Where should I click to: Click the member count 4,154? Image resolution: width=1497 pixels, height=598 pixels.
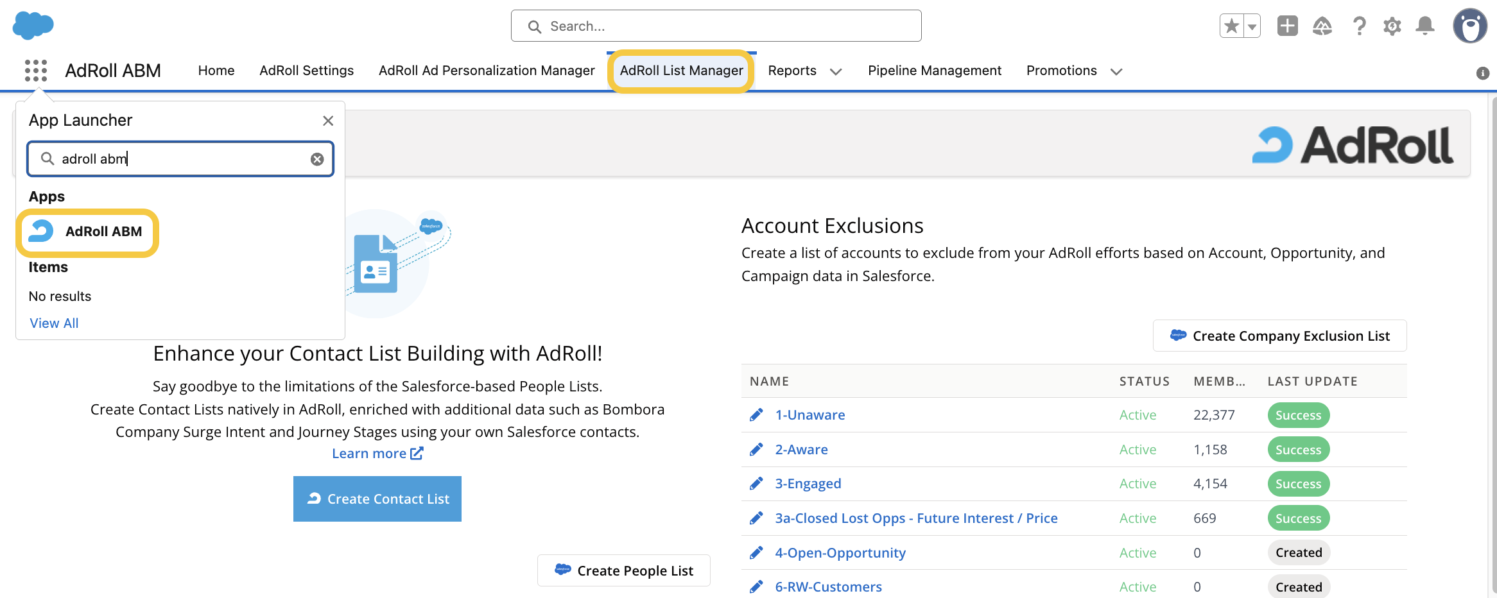[1210, 484]
